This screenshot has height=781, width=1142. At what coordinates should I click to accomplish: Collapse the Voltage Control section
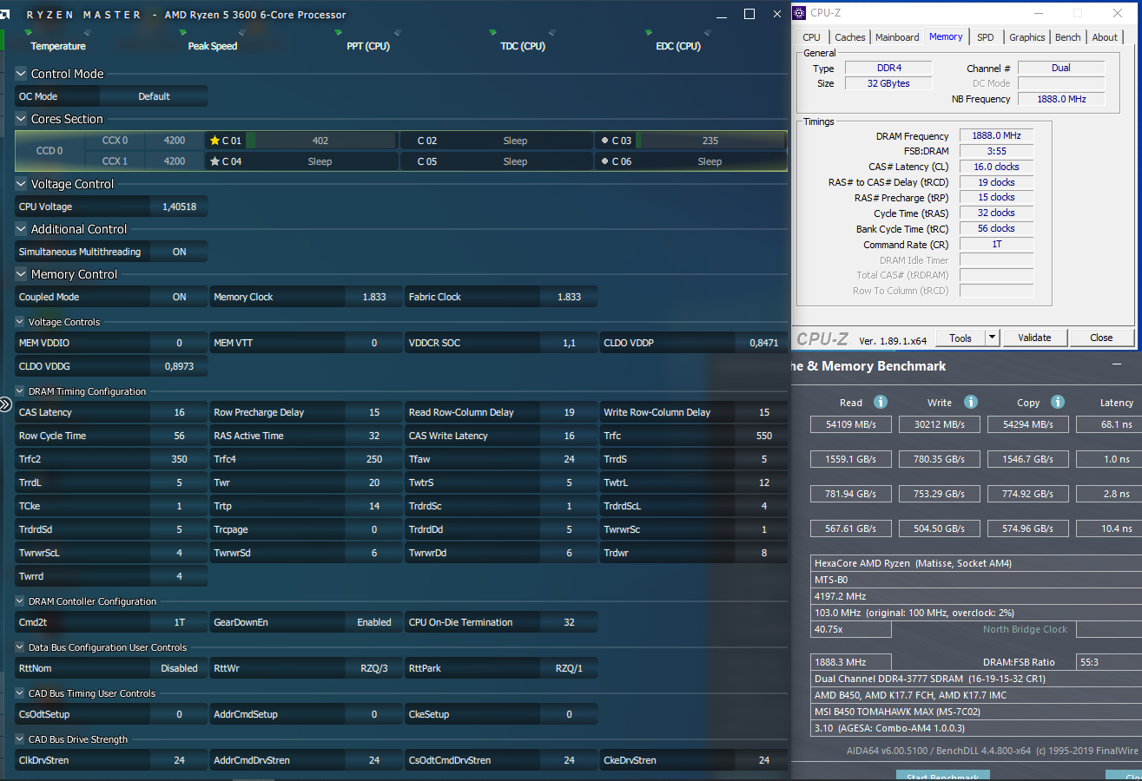(x=22, y=184)
